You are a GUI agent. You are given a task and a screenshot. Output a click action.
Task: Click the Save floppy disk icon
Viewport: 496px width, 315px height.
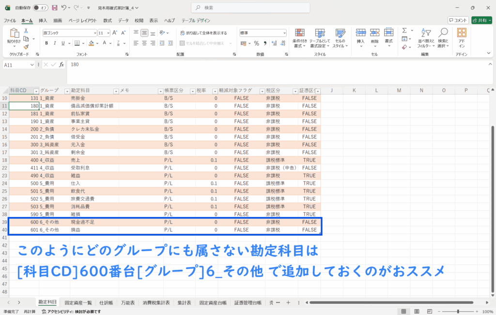(x=54, y=8)
